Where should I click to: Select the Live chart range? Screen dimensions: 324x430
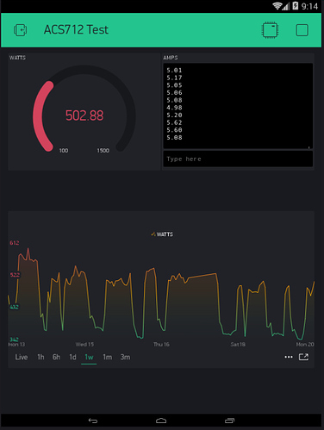click(22, 357)
